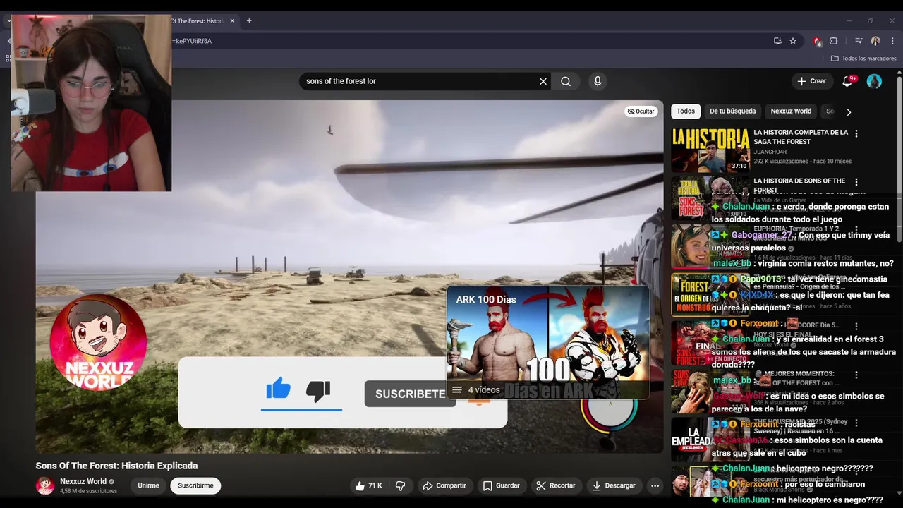Image resolution: width=903 pixels, height=508 pixels.
Task: Start voice search with the microphone icon
Action: tap(598, 81)
